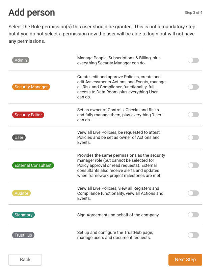Toggle the TrustHub role on
This screenshot has height=273, width=212.
coord(193,235)
